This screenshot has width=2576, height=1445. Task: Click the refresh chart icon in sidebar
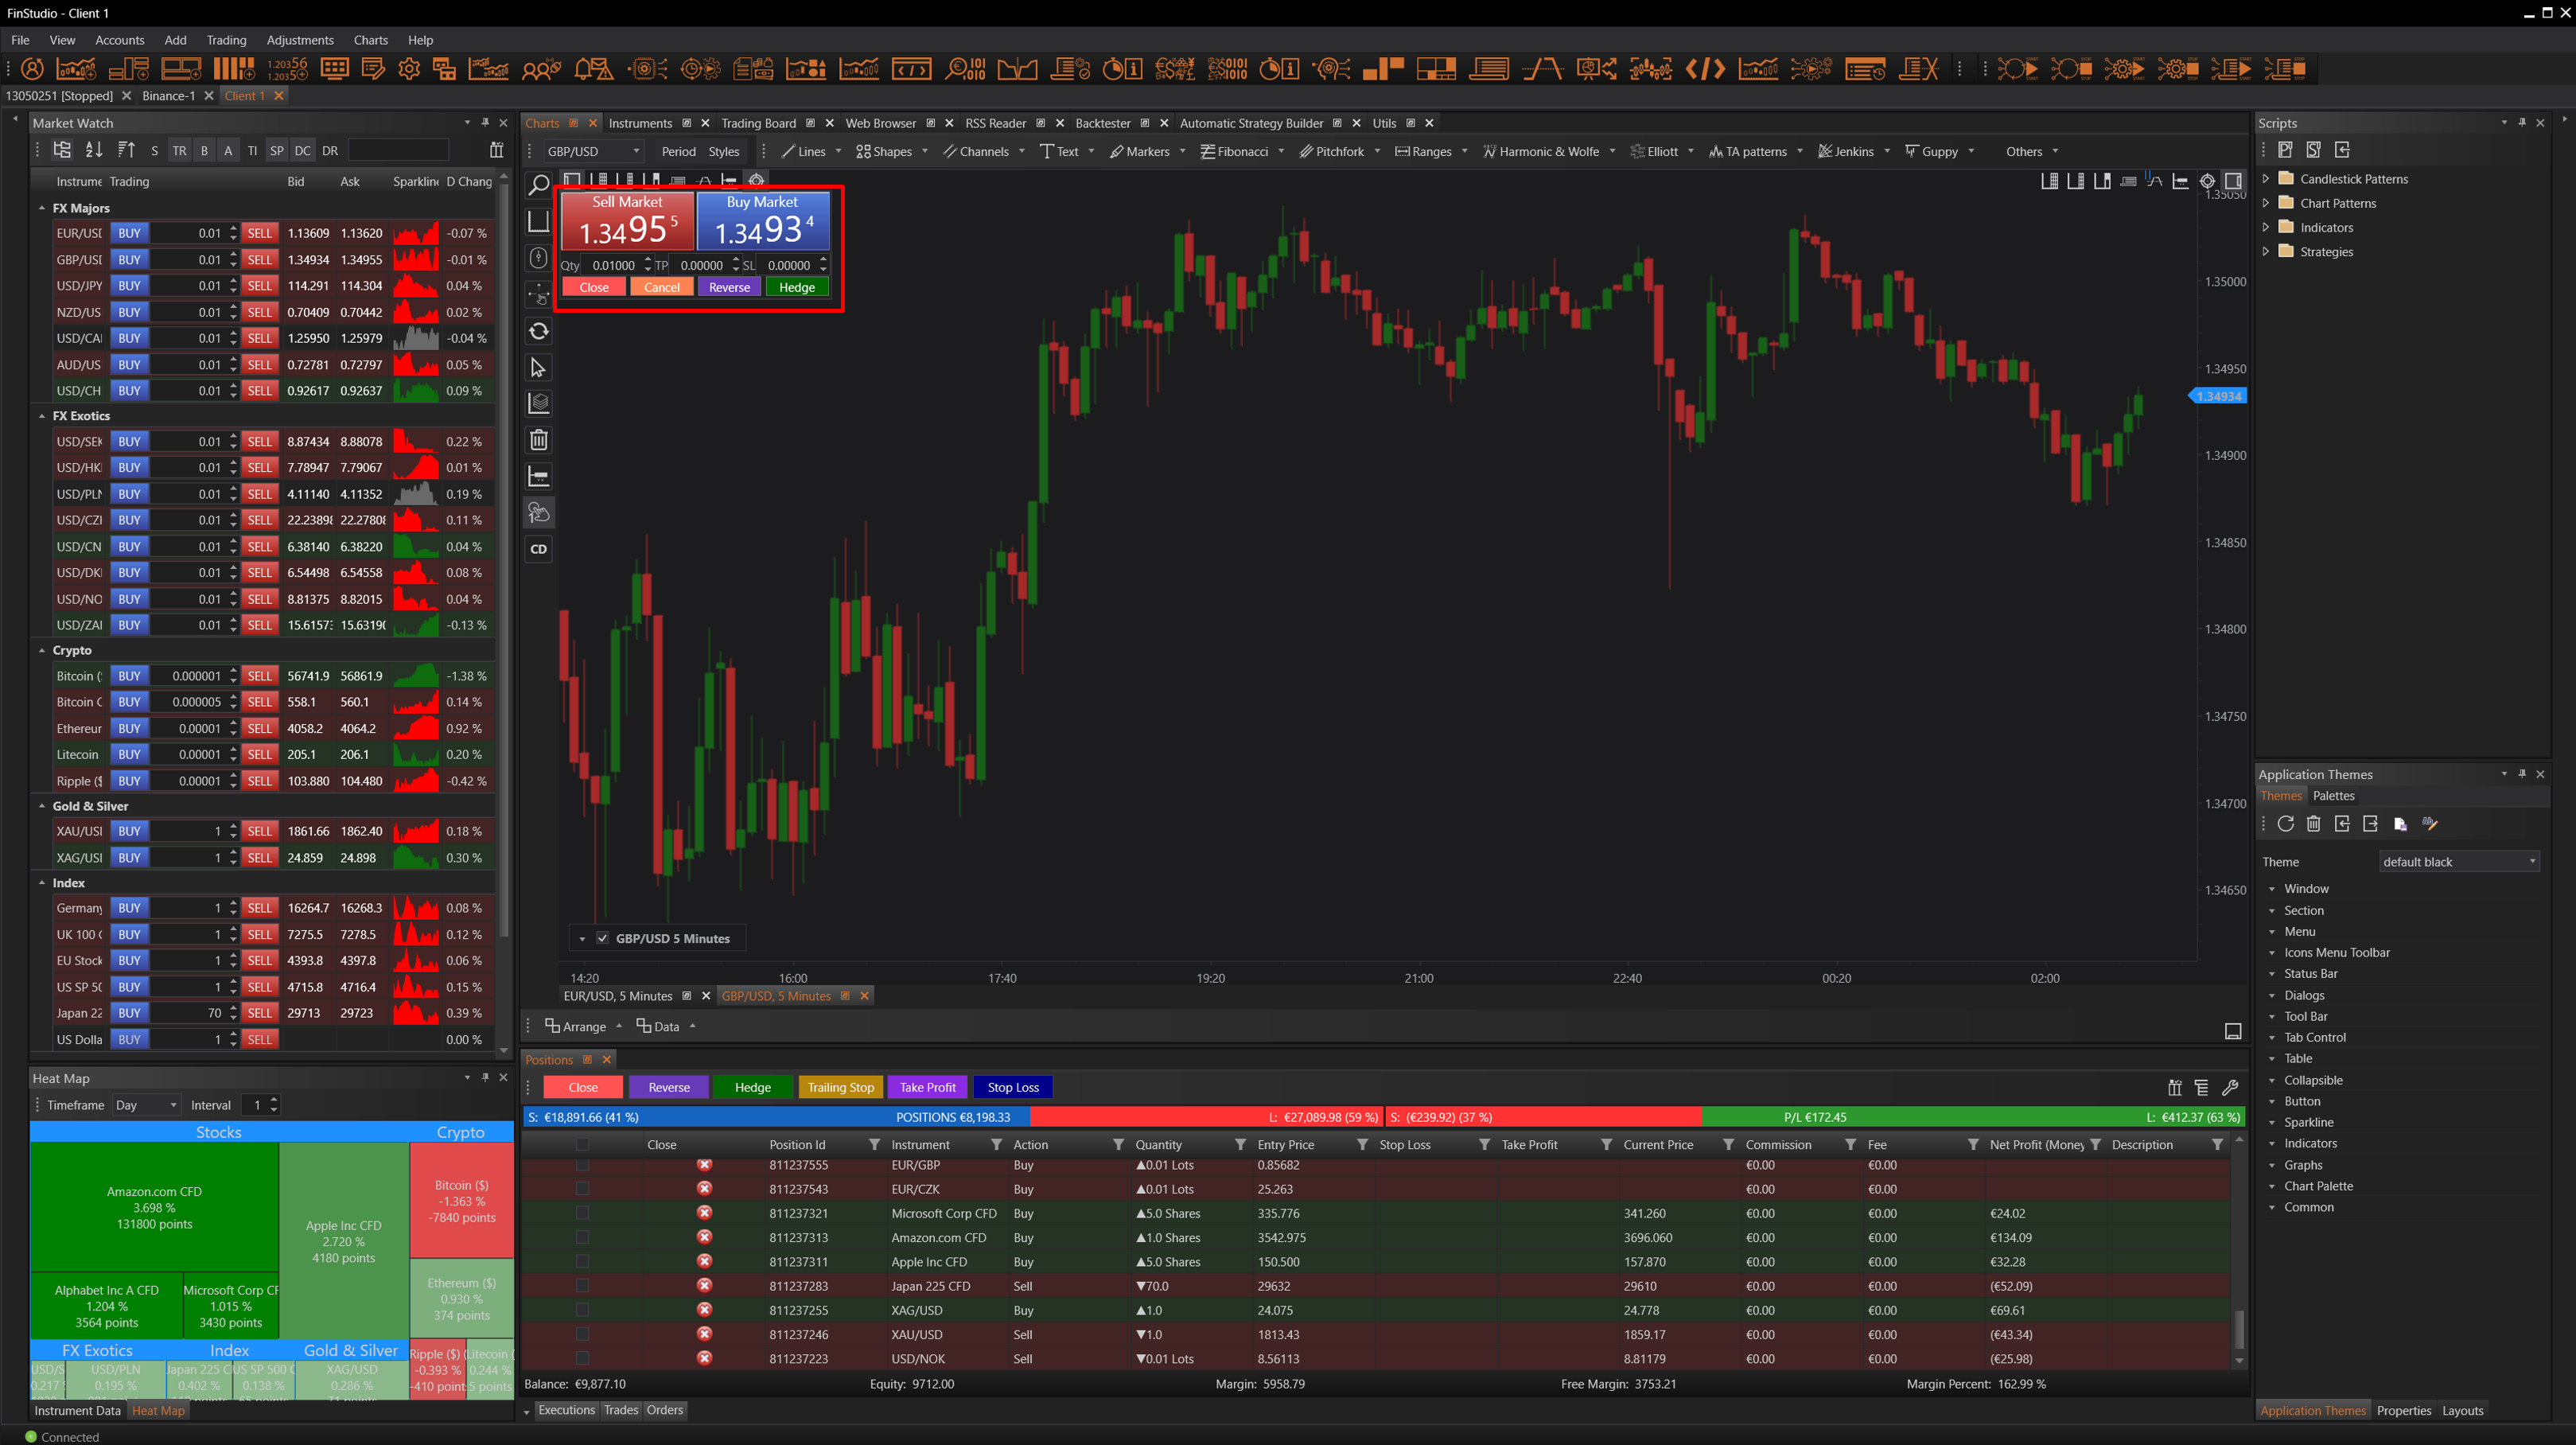click(538, 331)
